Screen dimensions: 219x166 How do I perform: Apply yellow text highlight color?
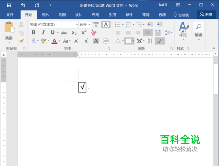point(44,41)
